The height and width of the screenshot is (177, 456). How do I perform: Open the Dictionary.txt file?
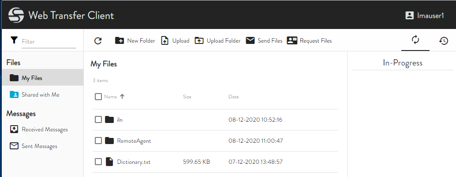pyautogui.click(x=134, y=162)
